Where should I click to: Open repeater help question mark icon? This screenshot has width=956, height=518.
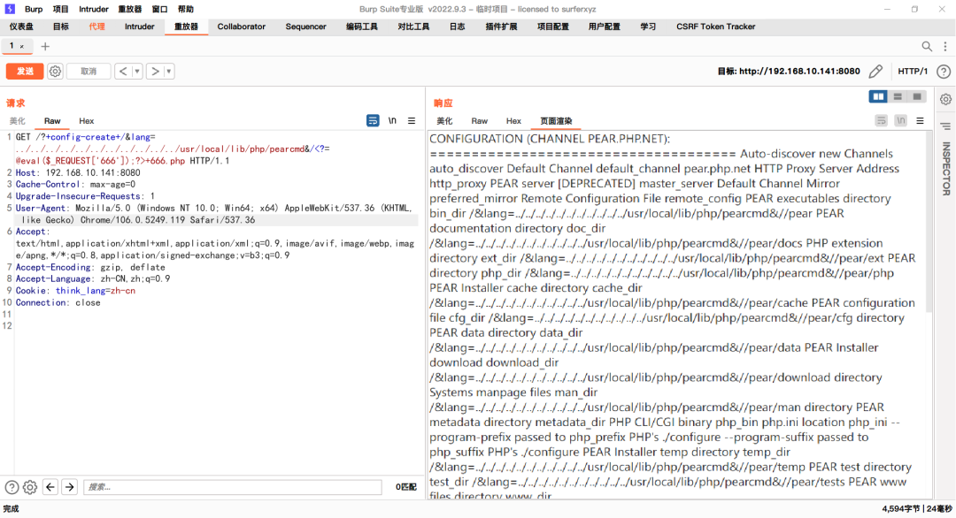[944, 72]
